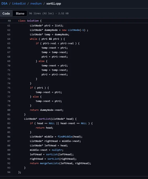
Task: Click 'middle->next = nullptr;' line
Action: (46, 150)
